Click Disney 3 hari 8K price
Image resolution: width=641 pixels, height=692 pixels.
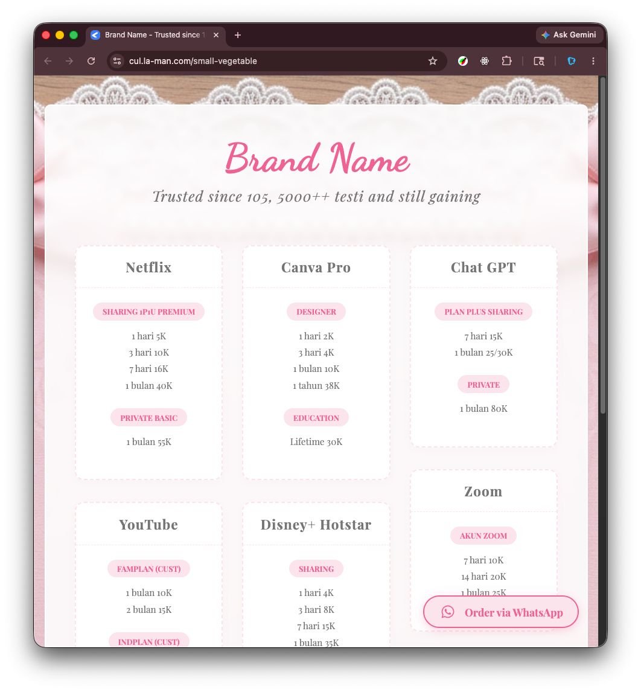[x=316, y=610]
